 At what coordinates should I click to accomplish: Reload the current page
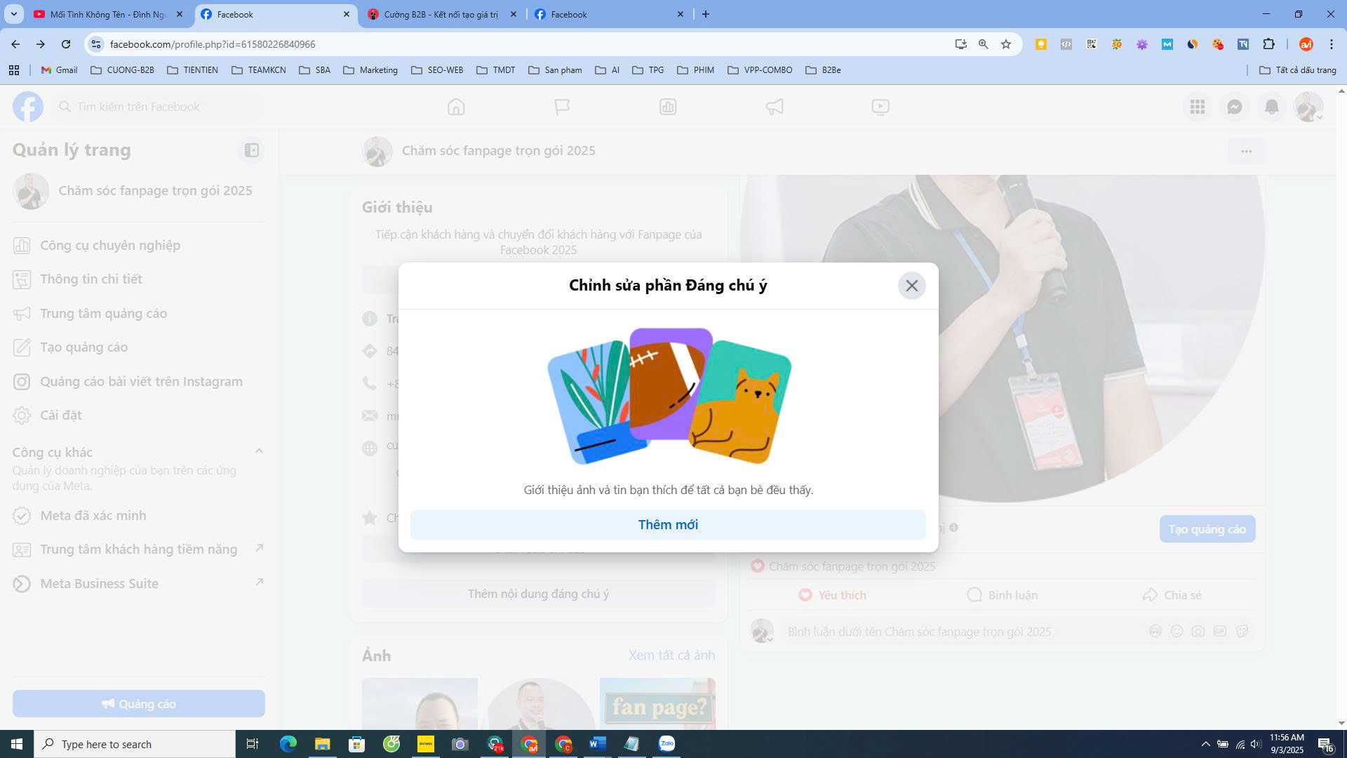tap(66, 44)
